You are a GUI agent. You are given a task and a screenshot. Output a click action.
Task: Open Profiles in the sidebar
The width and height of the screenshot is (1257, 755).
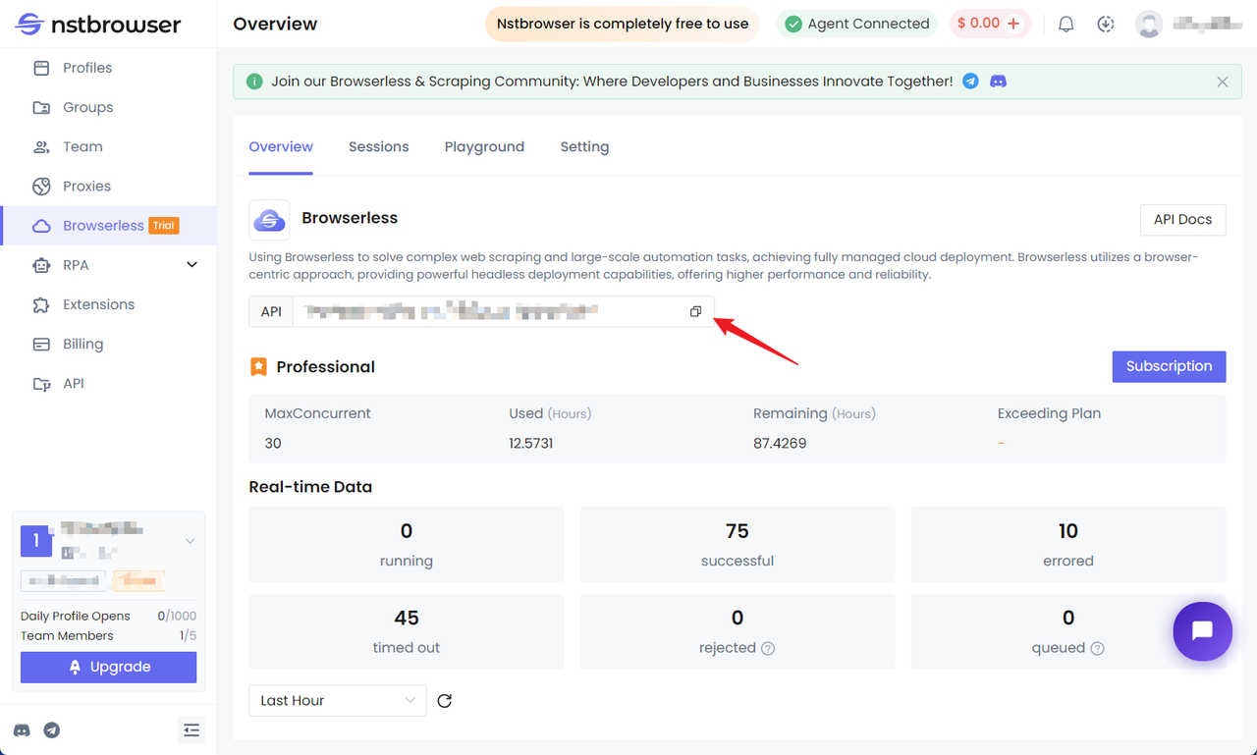point(108,68)
